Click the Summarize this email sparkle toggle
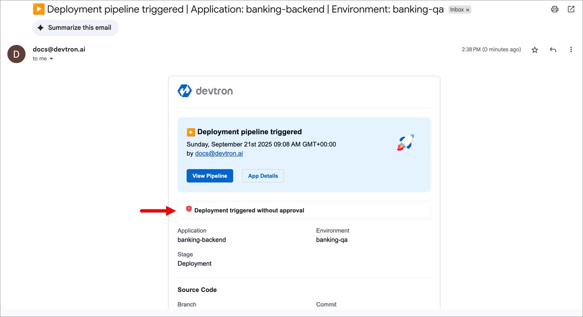 [75, 28]
